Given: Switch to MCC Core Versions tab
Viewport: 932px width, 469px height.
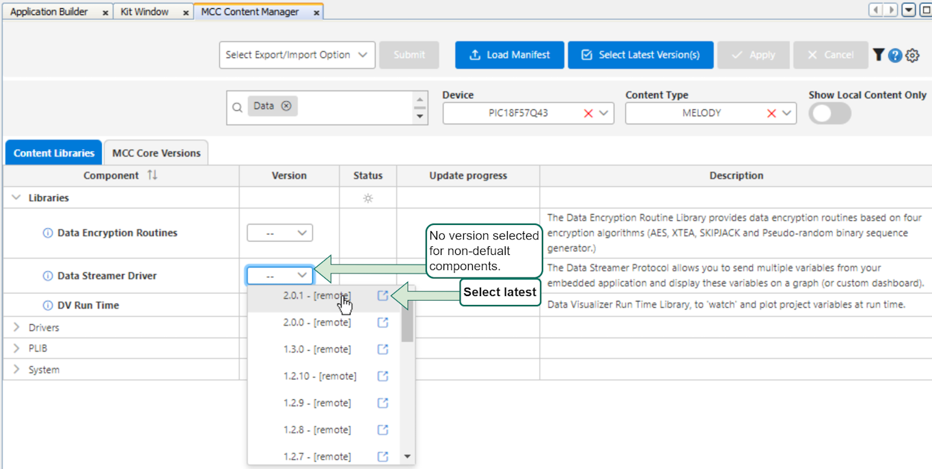Looking at the screenshot, I should (x=156, y=153).
